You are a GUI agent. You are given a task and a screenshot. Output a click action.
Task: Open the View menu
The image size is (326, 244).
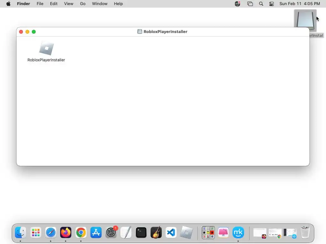(69, 4)
